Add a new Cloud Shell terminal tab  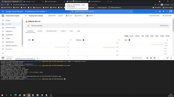pos(37,58)
